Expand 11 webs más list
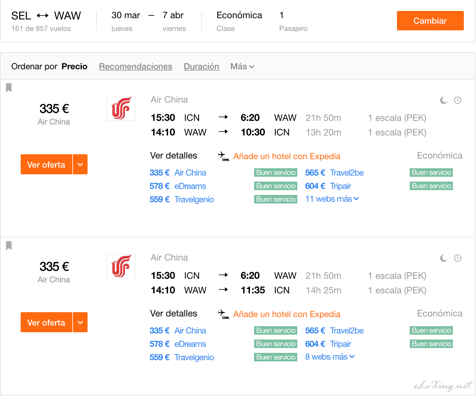 [x=332, y=199]
